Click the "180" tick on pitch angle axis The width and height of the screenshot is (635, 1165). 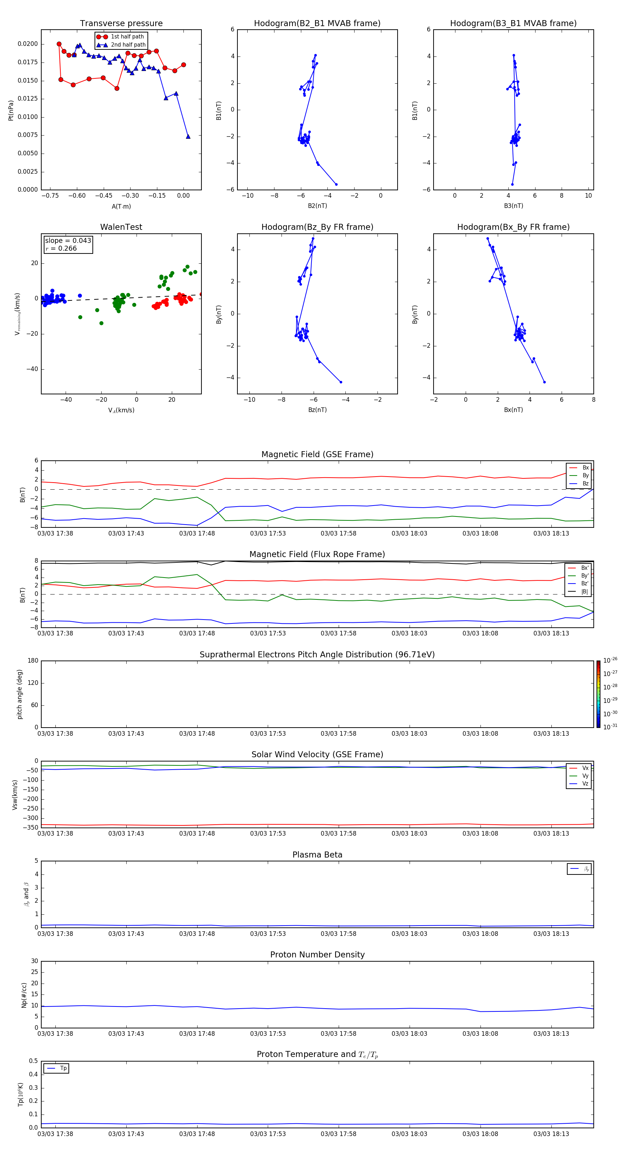pyautogui.click(x=33, y=661)
